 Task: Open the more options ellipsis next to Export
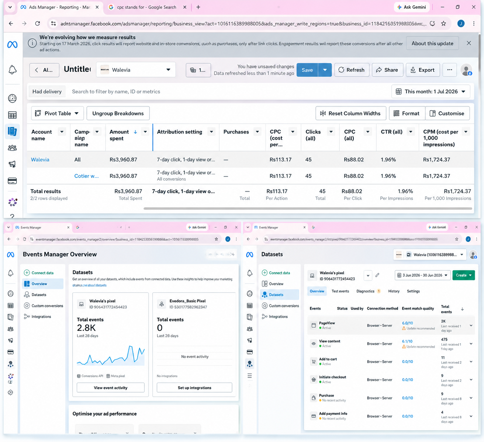coord(449,70)
